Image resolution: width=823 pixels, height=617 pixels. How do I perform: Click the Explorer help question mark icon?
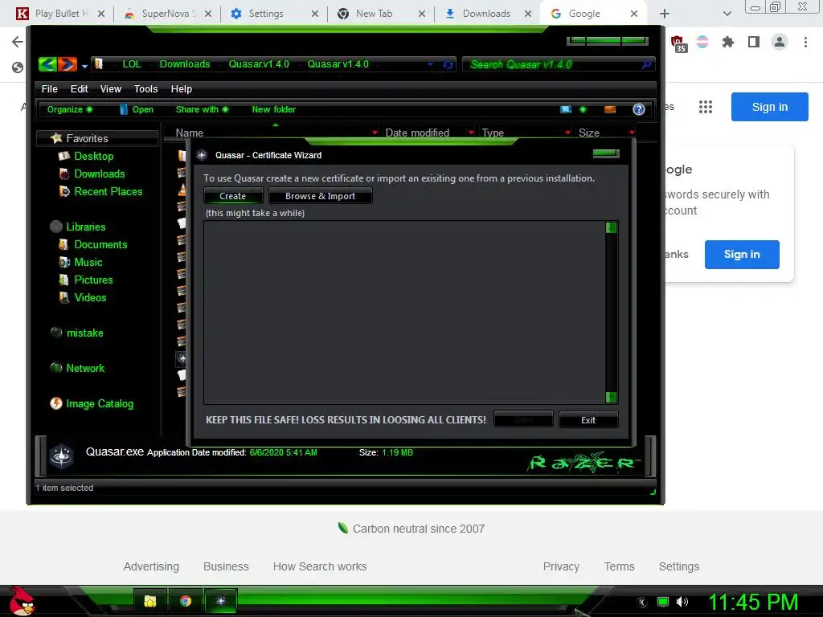639,109
